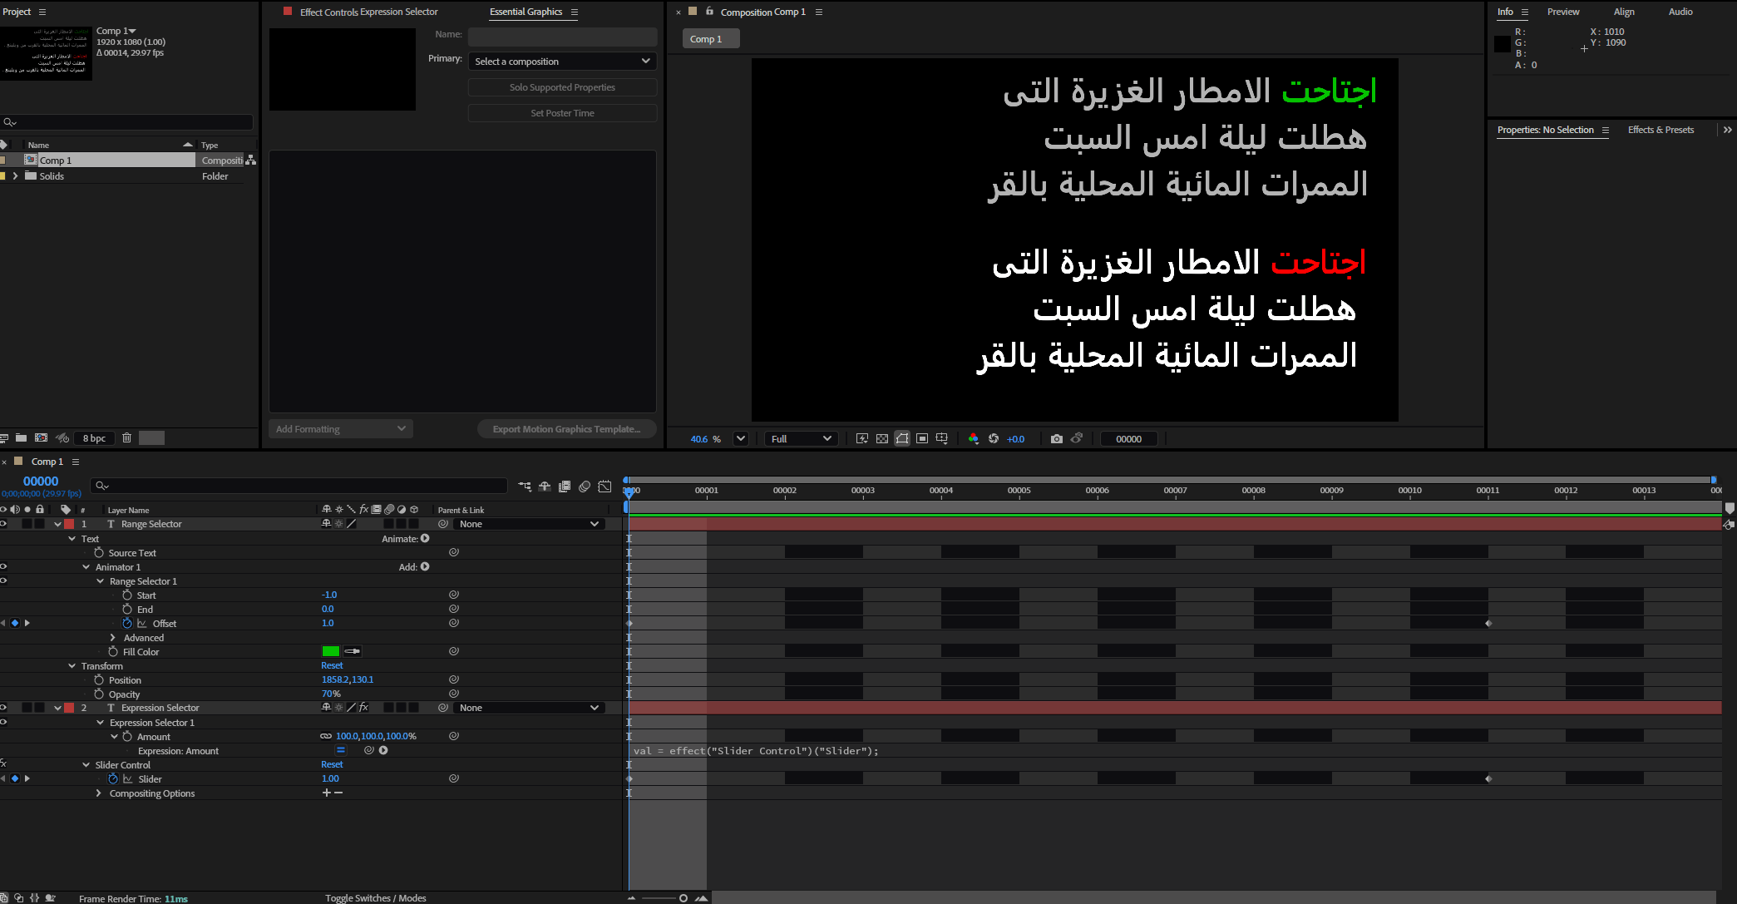
Task: Click the Graph Editor icon in timeline
Action: (605, 487)
